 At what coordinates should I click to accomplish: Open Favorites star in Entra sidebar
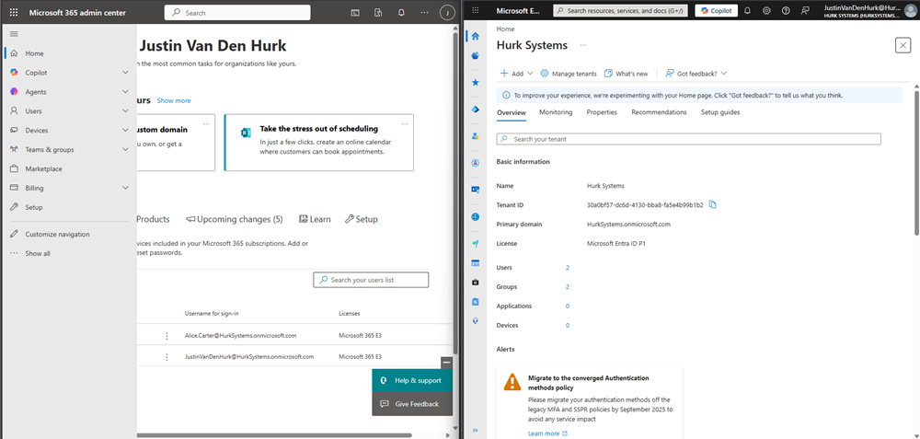point(476,83)
